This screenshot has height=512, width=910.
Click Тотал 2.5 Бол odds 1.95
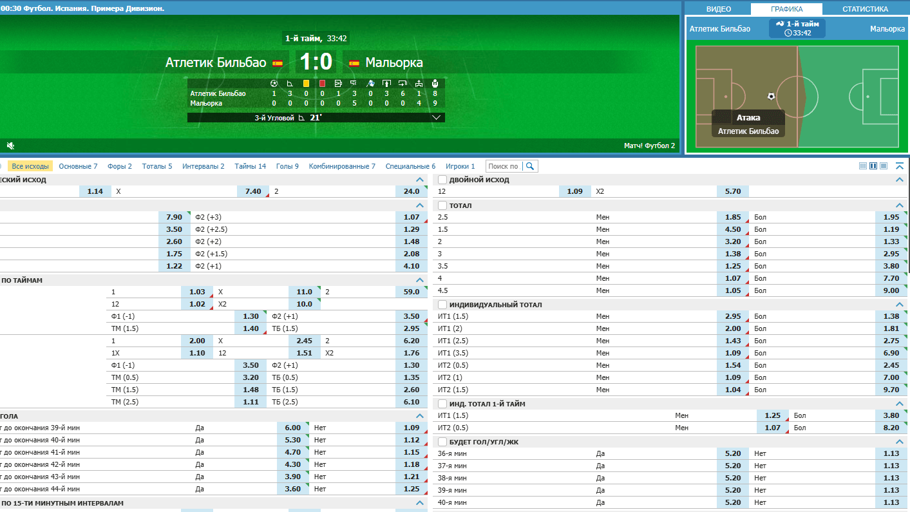(x=891, y=218)
